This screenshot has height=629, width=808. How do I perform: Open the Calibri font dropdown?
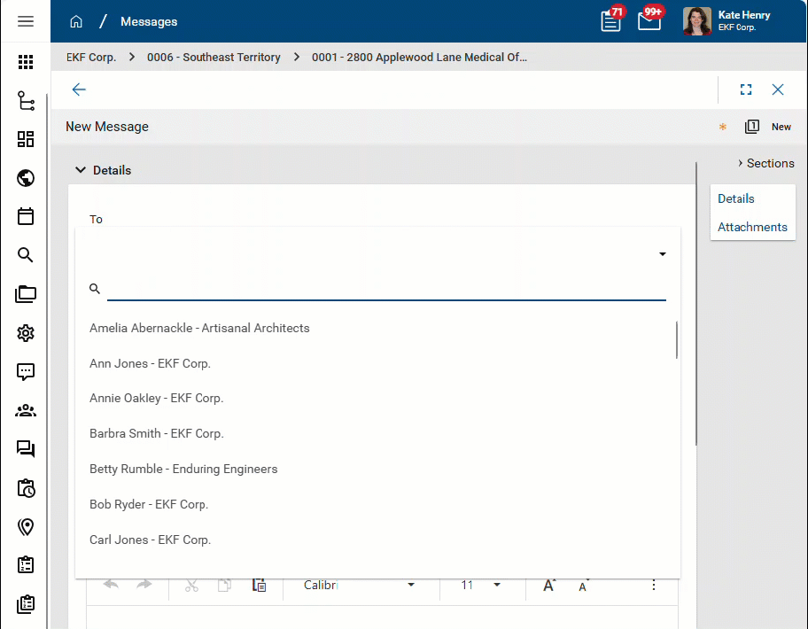[359, 585]
